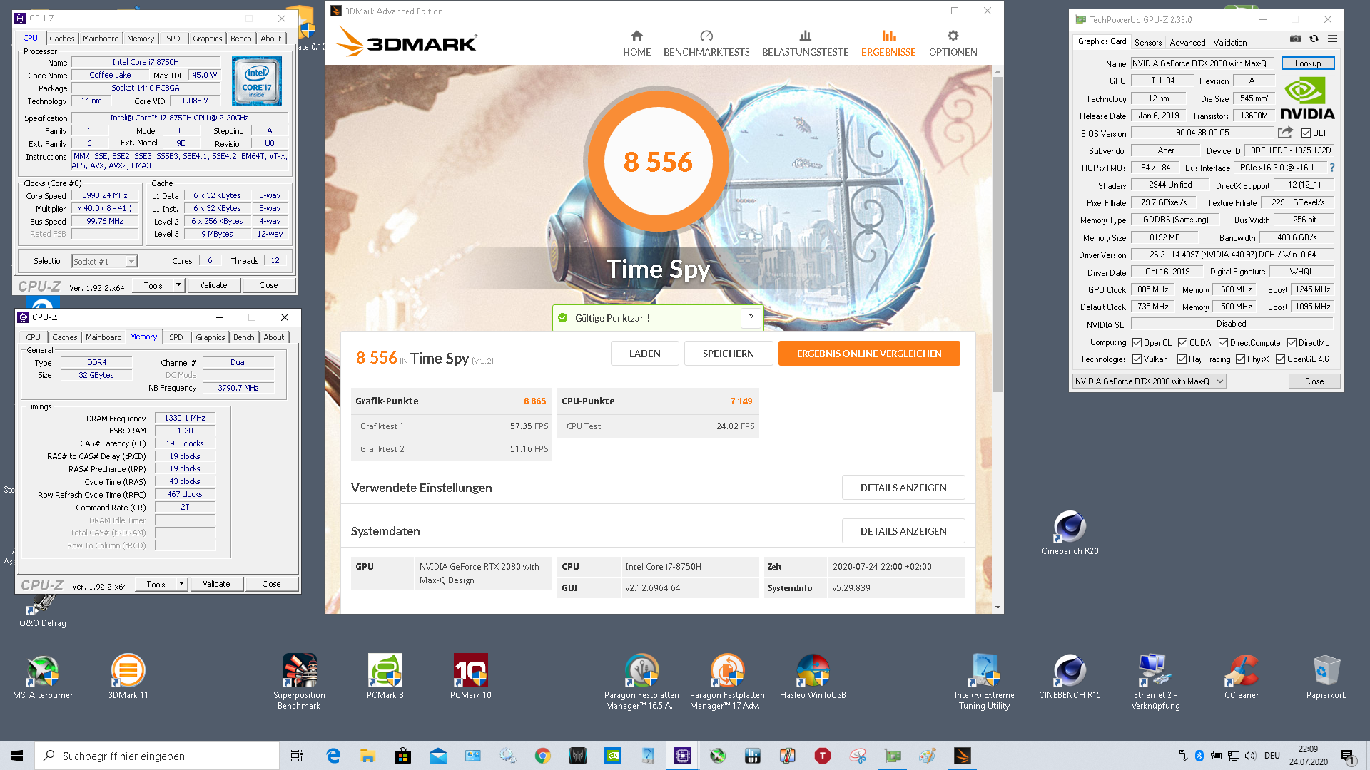Toggle PhysX checkbox in GPU-Z
The width and height of the screenshot is (1370, 770).
point(1241,359)
